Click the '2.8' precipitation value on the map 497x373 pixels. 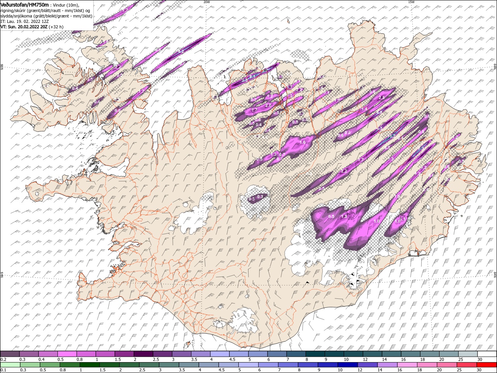[x=381, y=98]
